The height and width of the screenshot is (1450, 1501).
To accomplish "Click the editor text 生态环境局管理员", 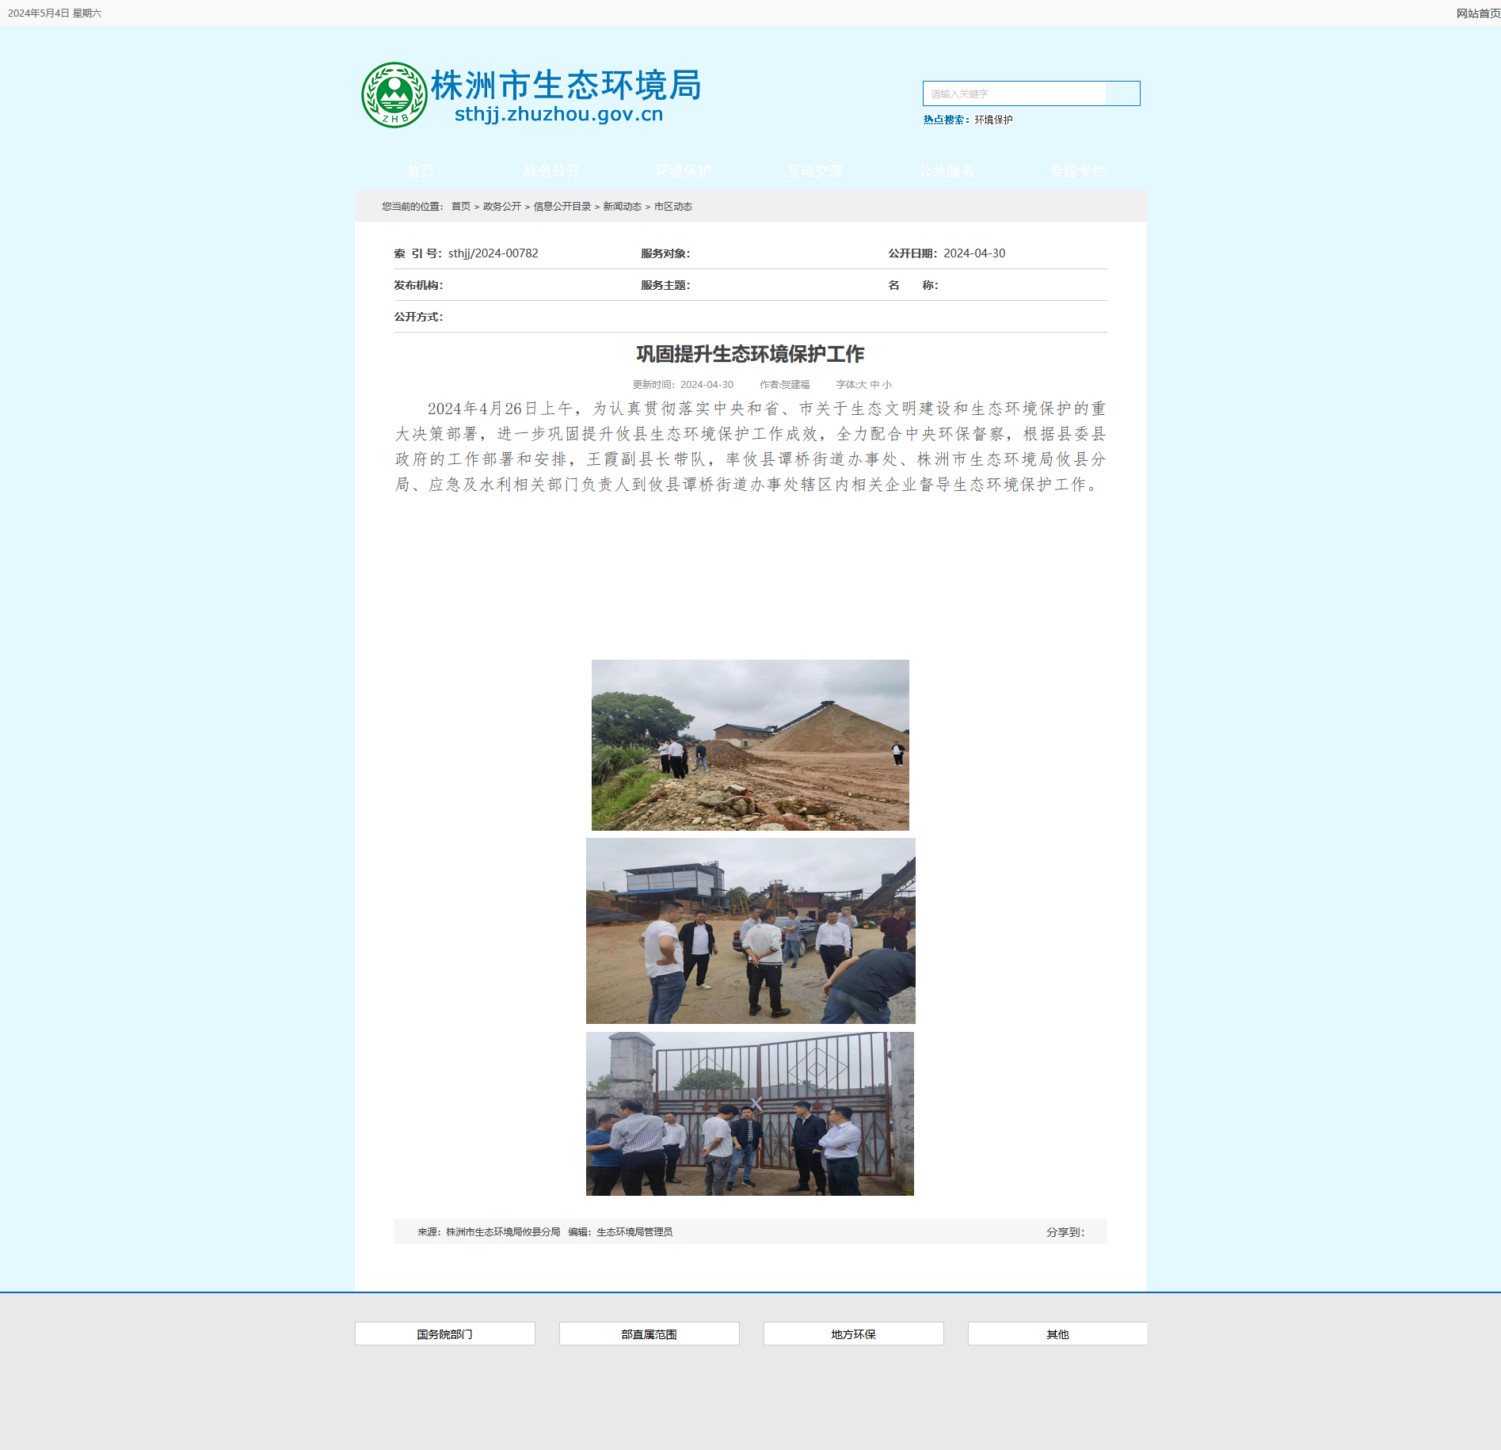I will [x=634, y=1232].
